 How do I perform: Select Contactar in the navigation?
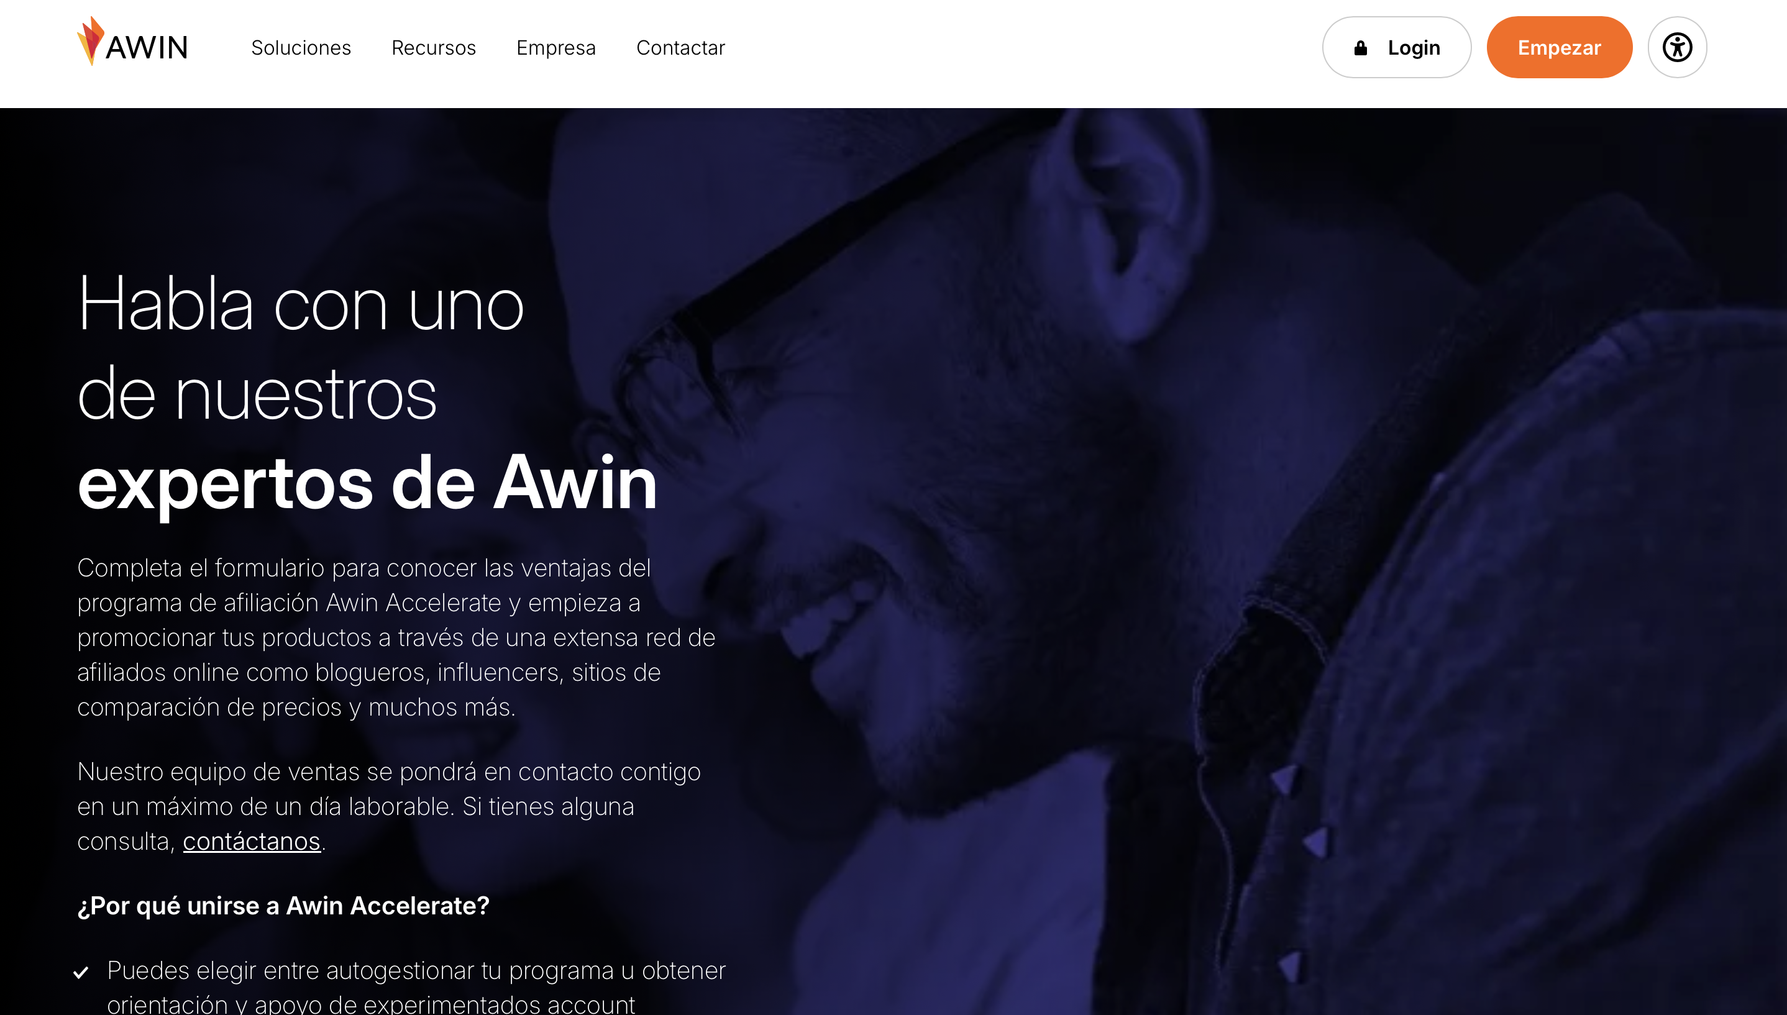click(680, 47)
